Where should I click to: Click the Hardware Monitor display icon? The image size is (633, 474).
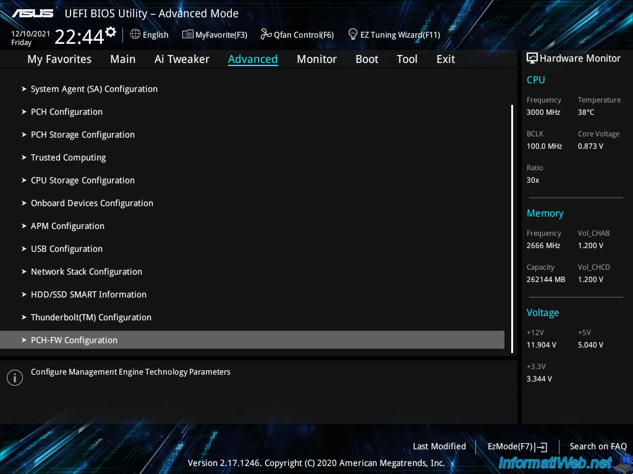(532, 59)
